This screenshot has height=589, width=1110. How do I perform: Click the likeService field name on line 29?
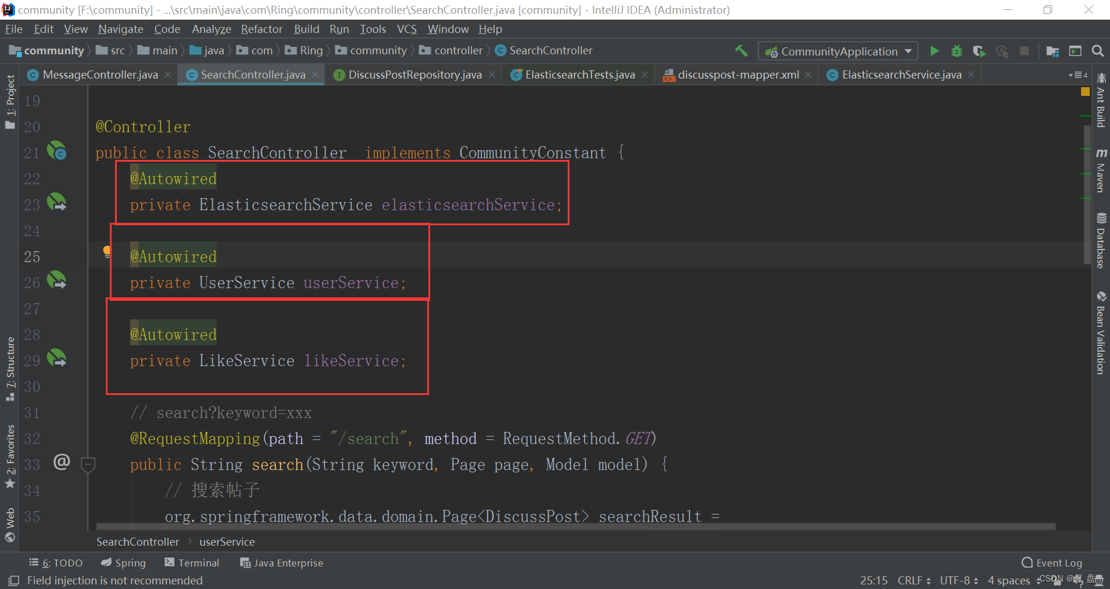[x=351, y=361]
